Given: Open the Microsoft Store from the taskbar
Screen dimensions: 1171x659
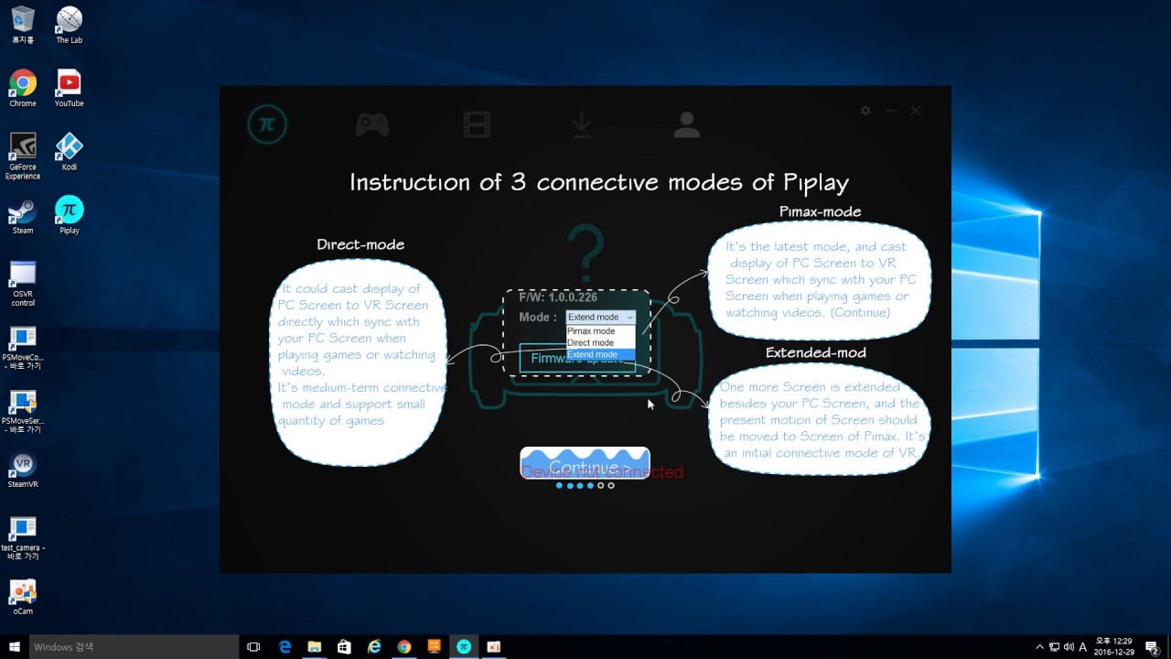Looking at the screenshot, I should tap(344, 647).
